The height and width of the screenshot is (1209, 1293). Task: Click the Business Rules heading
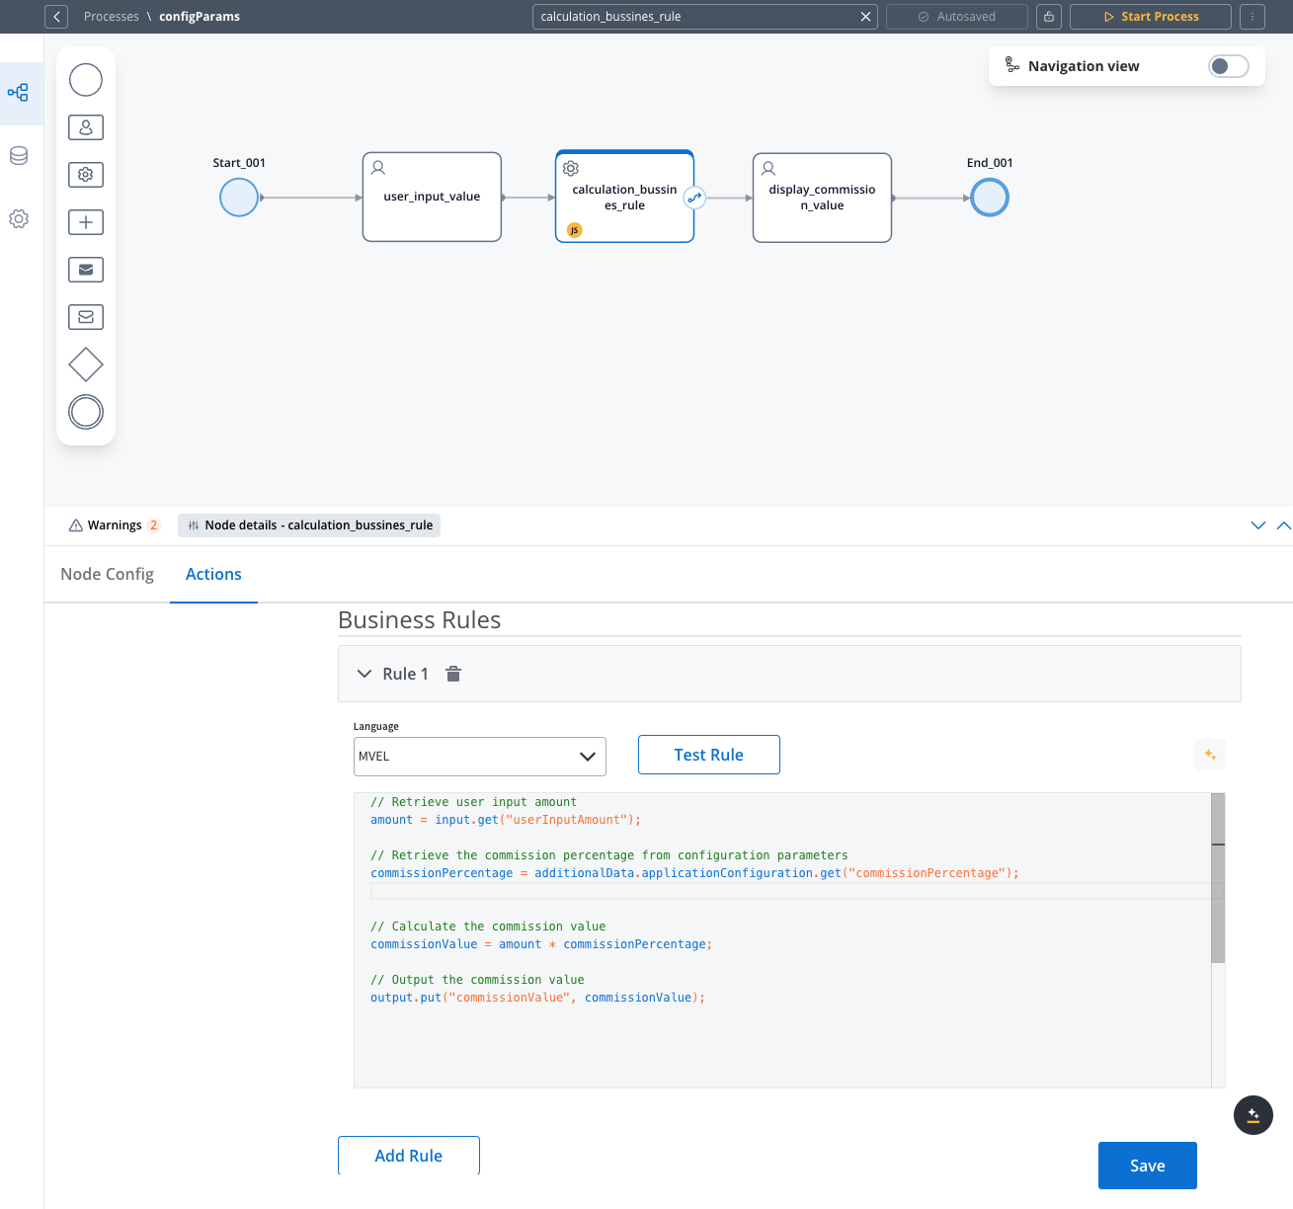tap(420, 620)
